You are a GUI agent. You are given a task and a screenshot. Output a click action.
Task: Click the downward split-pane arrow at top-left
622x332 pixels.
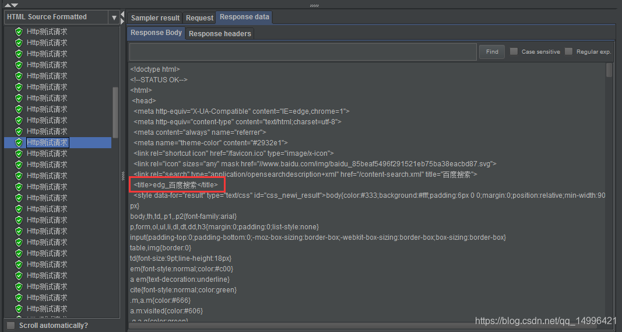tap(15, 5)
